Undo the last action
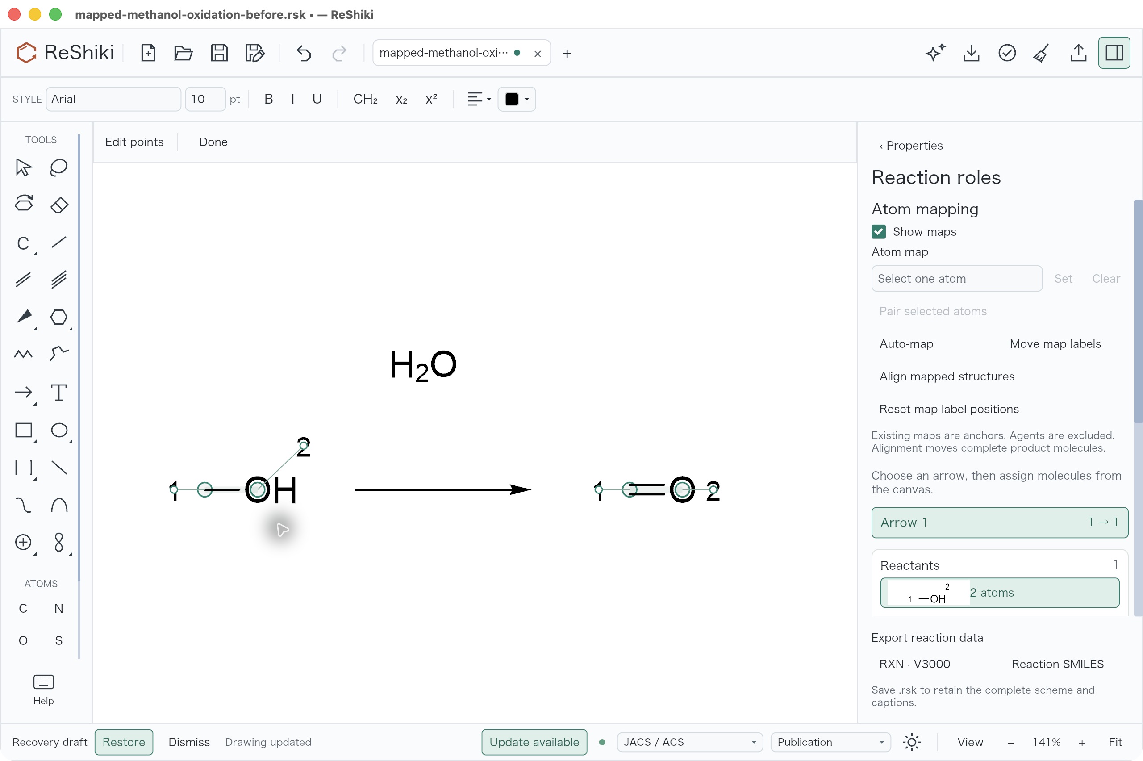1143x761 pixels. 304,53
